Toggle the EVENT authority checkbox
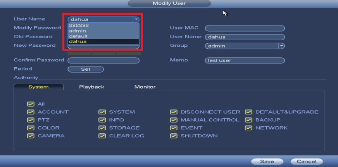 [174, 128]
